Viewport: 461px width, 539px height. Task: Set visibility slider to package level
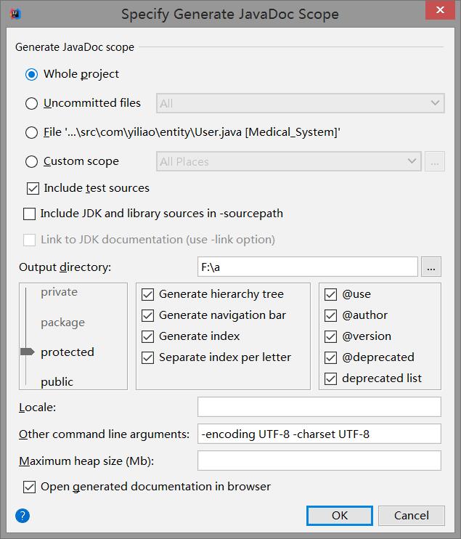pyautogui.click(x=62, y=323)
